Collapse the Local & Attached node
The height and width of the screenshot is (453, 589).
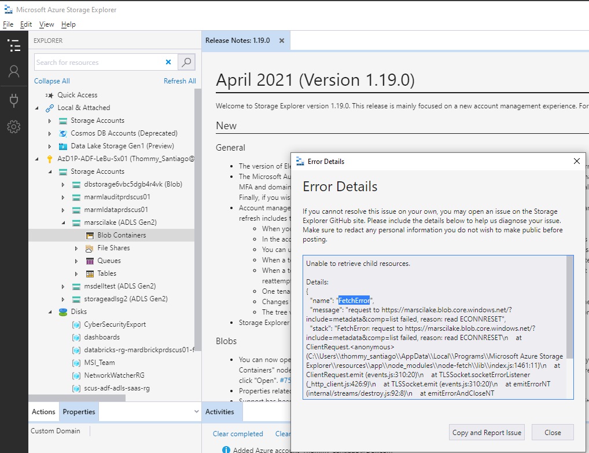36,108
